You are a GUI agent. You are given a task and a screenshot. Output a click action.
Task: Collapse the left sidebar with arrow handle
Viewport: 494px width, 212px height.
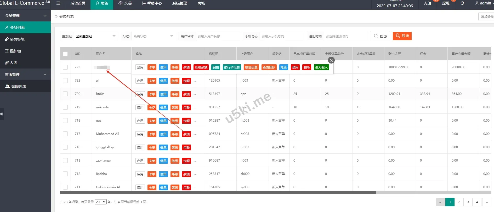coord(2,114)
